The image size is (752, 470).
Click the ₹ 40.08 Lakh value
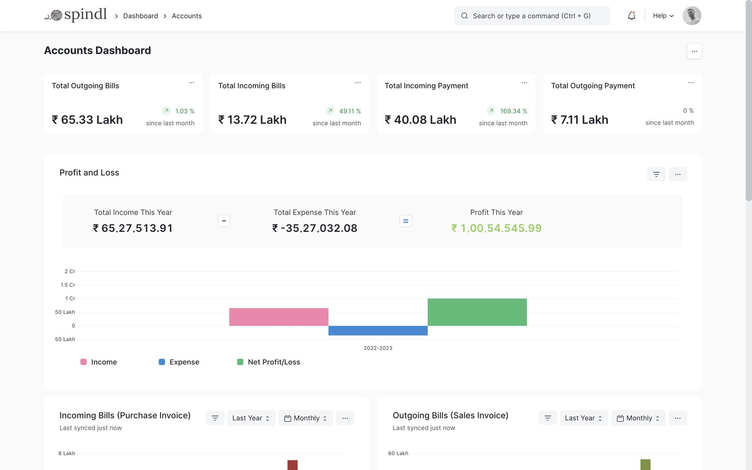(420, 120)
